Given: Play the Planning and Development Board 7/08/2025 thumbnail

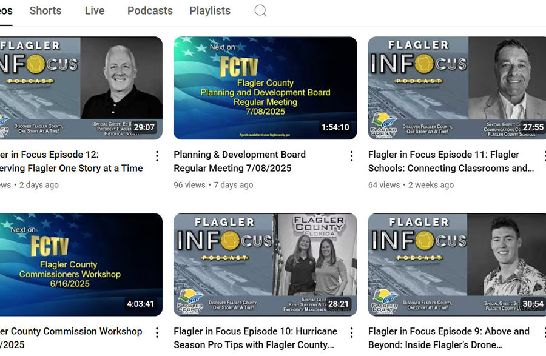Looking at the screenshot, I should (x=265, y=88).
